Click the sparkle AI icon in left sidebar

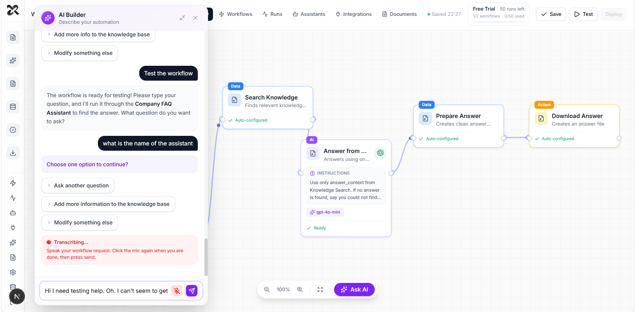(13, 60)
